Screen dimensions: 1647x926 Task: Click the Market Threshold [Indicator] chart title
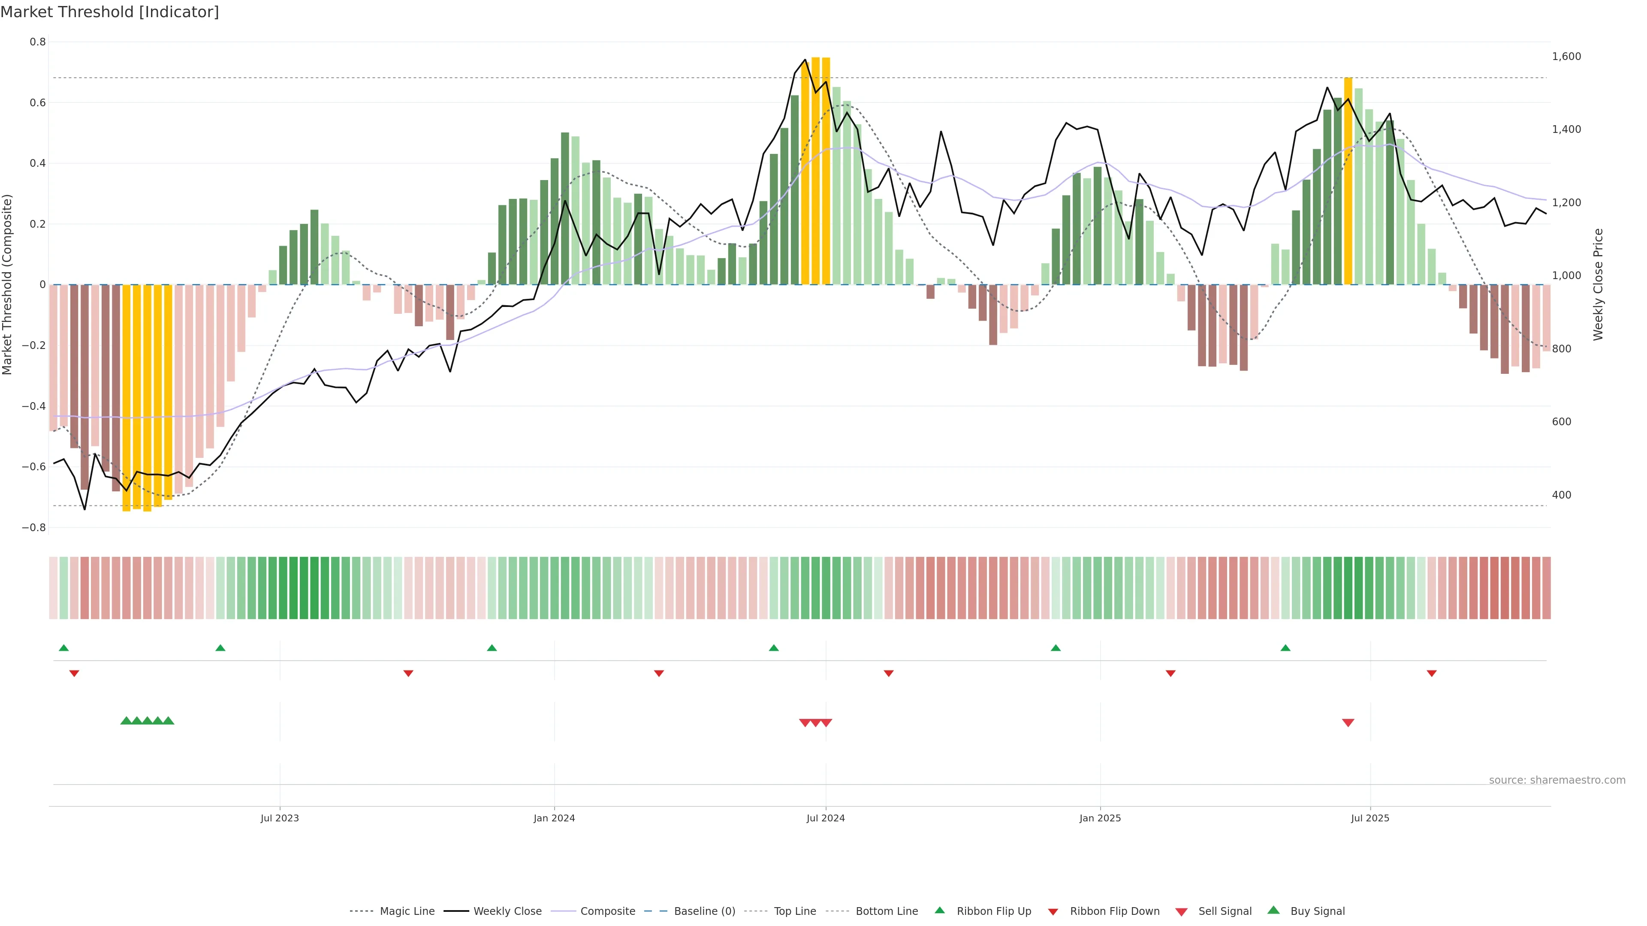[109, 12]
